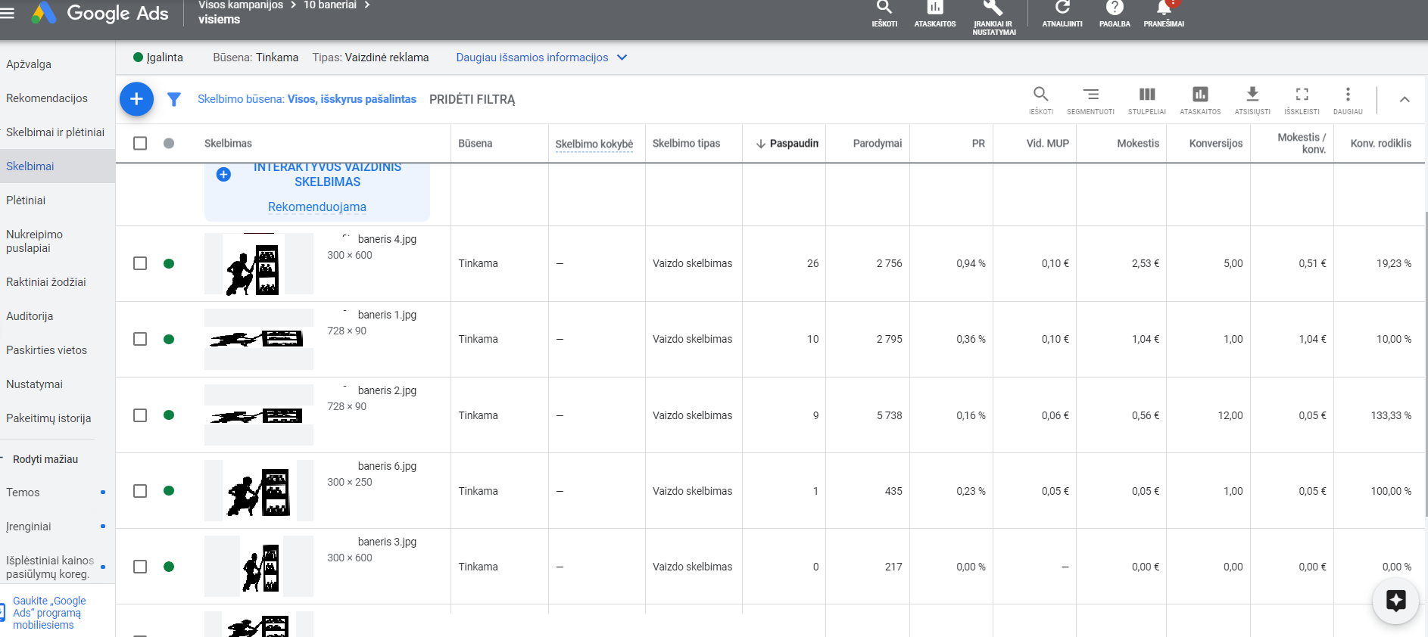
Task: Go to Plėtiniai in the sidebar
Action: tap(26, 200)
